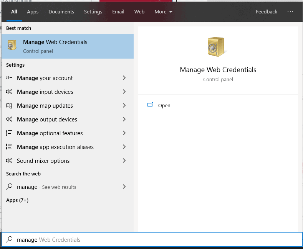Switch to the Apps tab
Screen dimensions: 303x249
33,11
